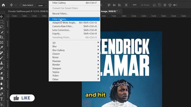
Task: Click the 3D slide camera icon
Action: pyautogui.click(x=170, y=5)
